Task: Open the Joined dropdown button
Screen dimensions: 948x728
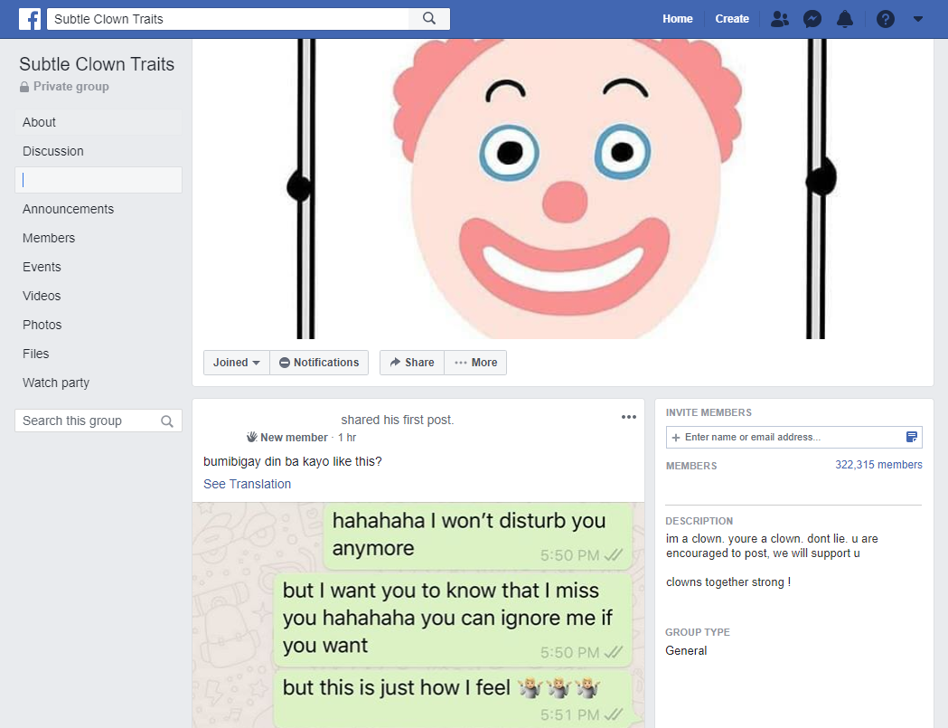Action: (237, 363)
